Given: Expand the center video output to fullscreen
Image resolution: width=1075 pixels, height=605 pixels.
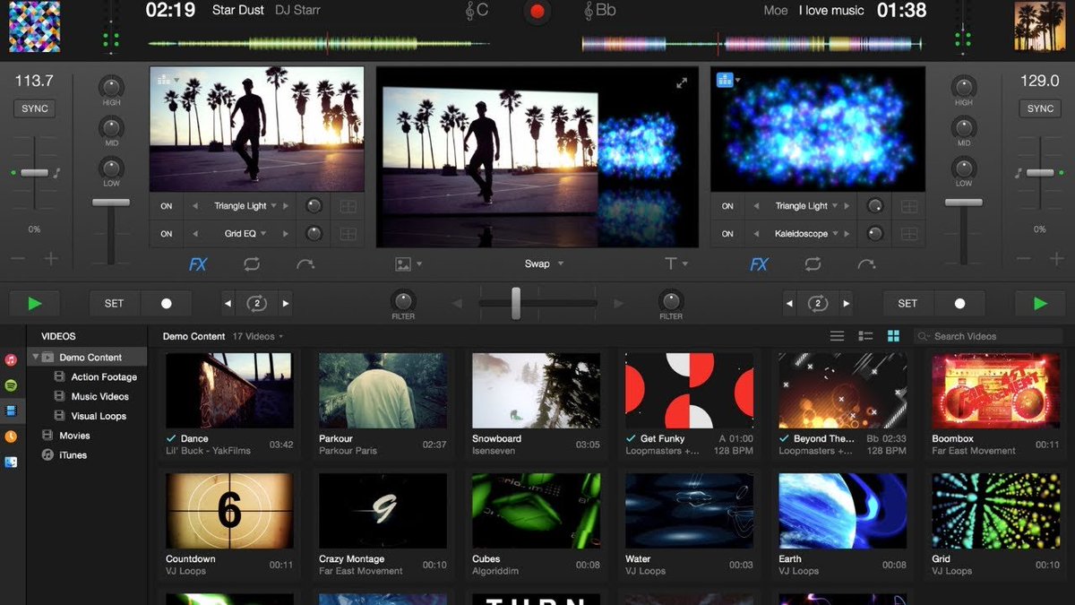Looking at the screenshot, I should (682, 82).
